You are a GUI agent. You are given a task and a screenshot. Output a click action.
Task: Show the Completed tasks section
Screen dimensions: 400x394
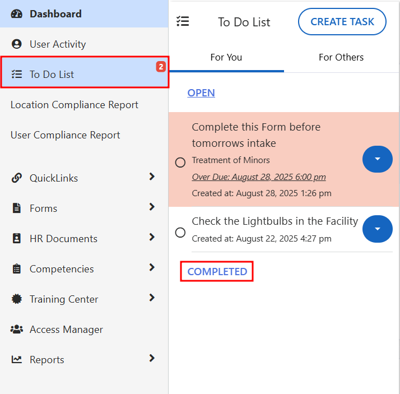click(x=217, y=272)
